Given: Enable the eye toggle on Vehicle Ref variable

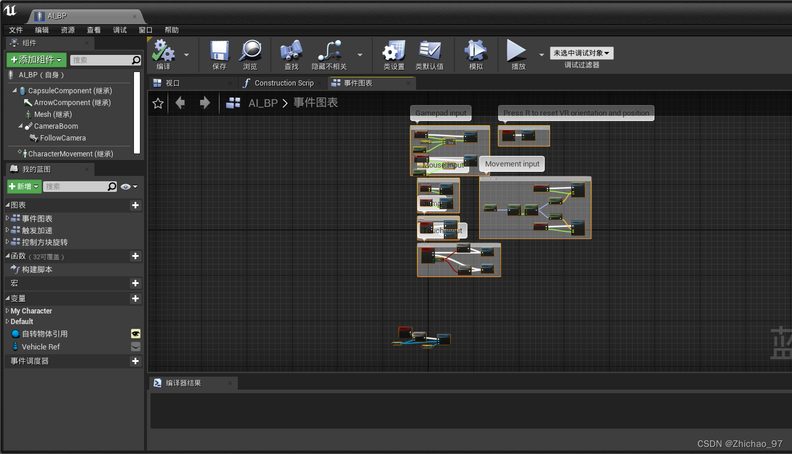Looking at the screenshot, I should 136,347.
